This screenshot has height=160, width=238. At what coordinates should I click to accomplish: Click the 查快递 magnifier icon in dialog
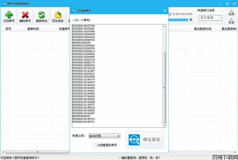point(134,140)
